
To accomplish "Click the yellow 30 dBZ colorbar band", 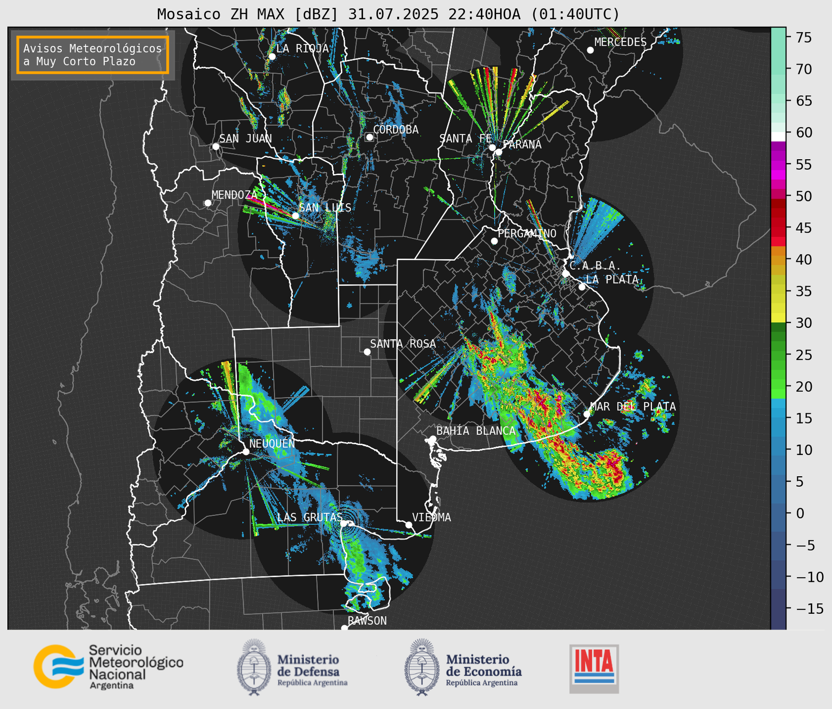I will coord(778,318).
